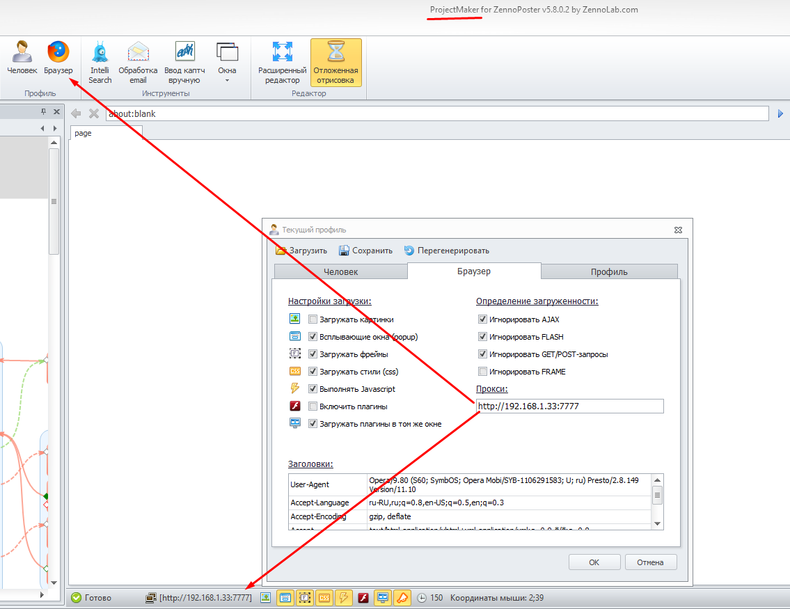Move left panel tabs to next
The image size is (790, 609).
[x=55, y=129]
